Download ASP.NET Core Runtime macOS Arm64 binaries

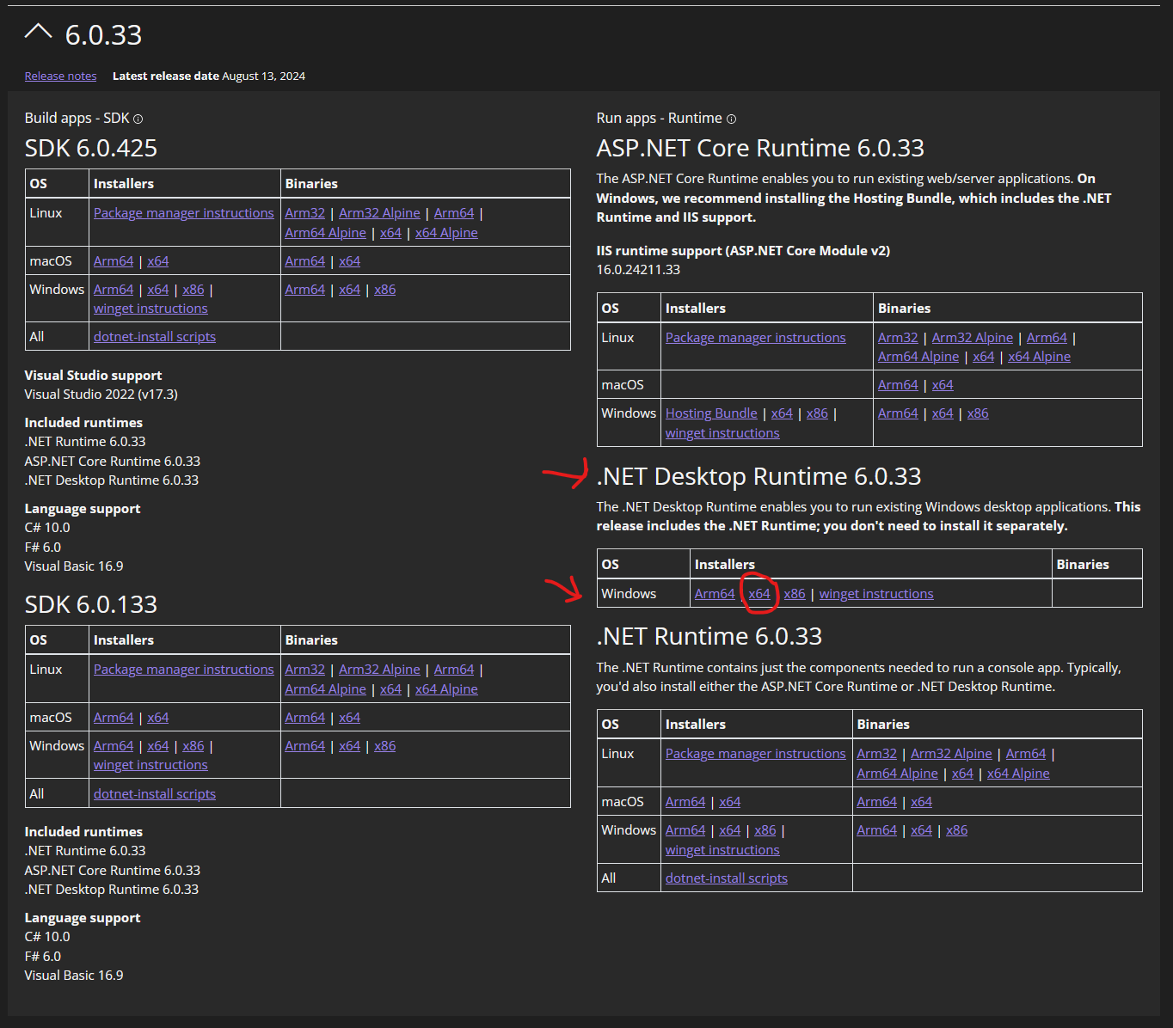coord(898,385)
